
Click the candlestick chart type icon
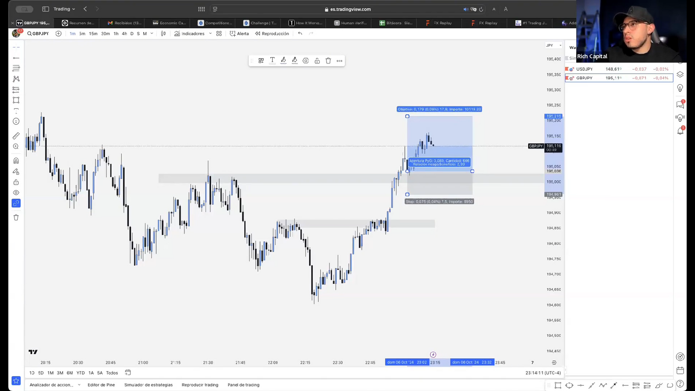tap(164, 34)
